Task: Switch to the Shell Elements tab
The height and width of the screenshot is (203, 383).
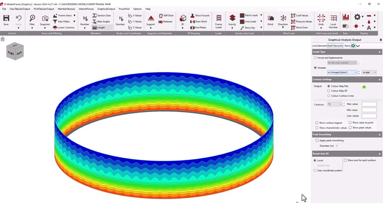Action: [335, 46]
